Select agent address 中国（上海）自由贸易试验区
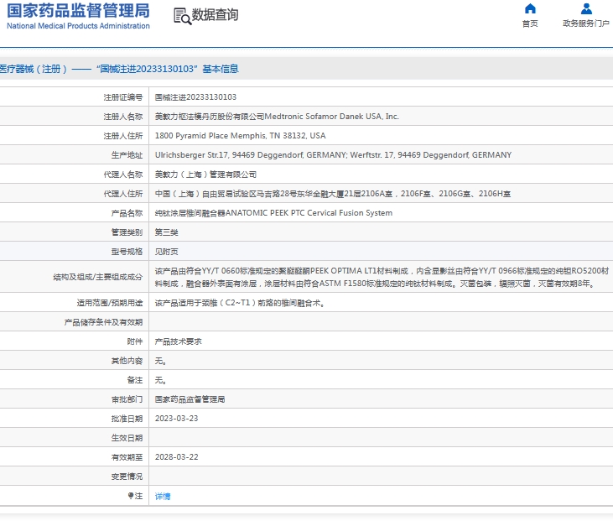This screenshot has width=613, height=521. (332, 194)
